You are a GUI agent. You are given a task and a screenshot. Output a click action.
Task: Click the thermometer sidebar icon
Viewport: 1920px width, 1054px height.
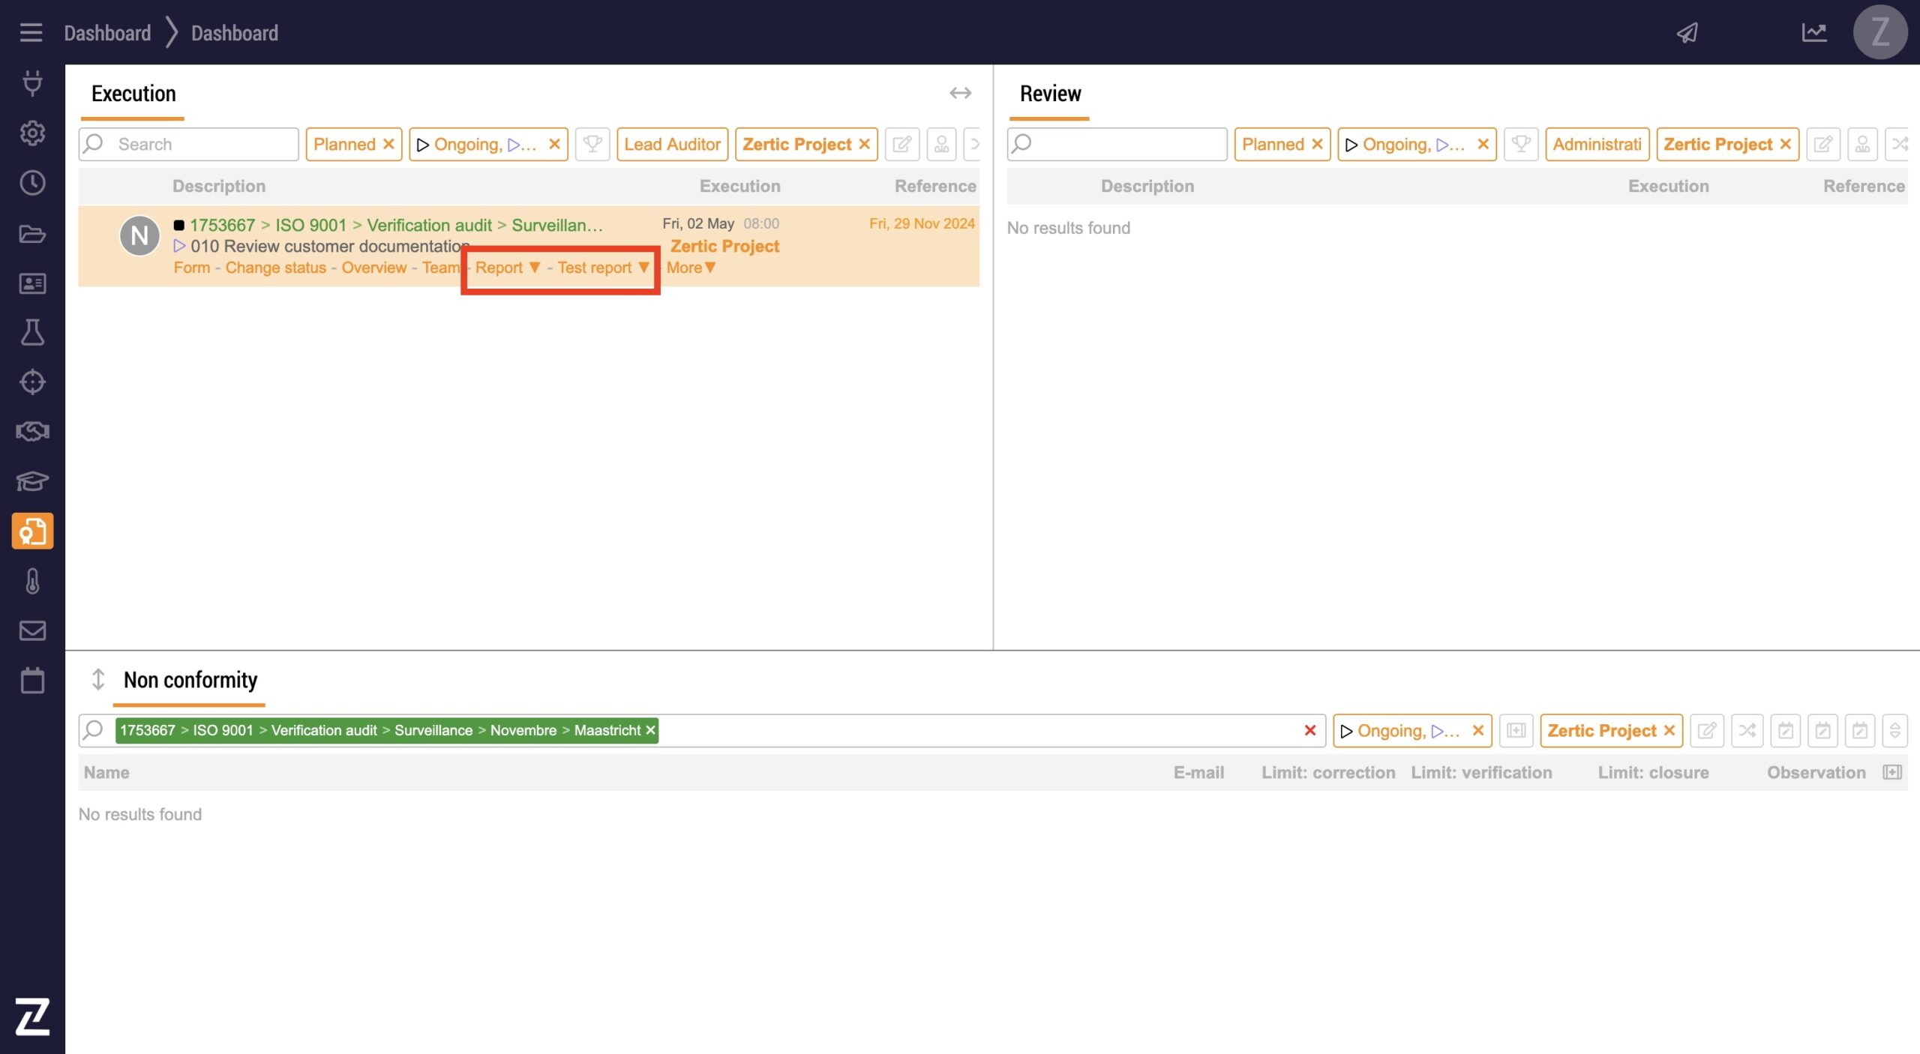coord(32,581)
